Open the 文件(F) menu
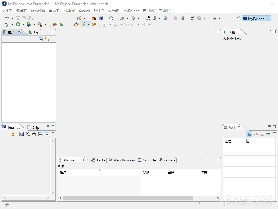The image size is (278, 209). (7, 11)
